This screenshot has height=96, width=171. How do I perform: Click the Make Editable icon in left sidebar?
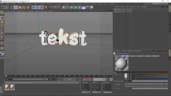[2, 13]
